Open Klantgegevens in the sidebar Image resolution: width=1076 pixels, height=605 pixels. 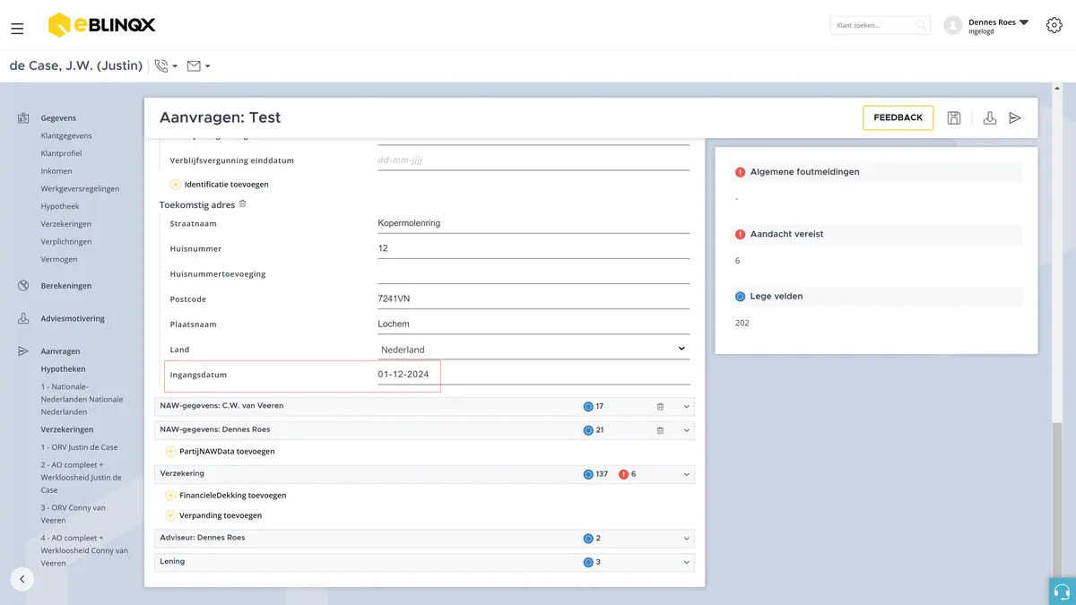pyautogui.click(x=66, y=136)
